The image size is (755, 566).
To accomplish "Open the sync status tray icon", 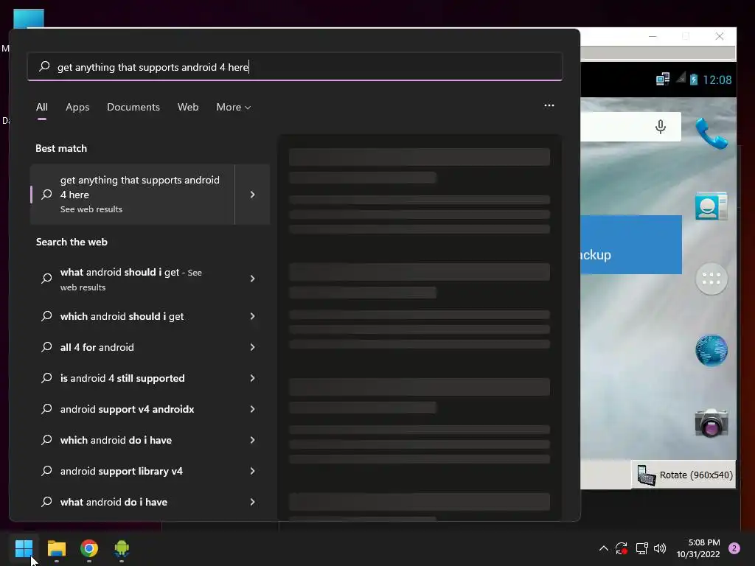I will click(621, 548).
